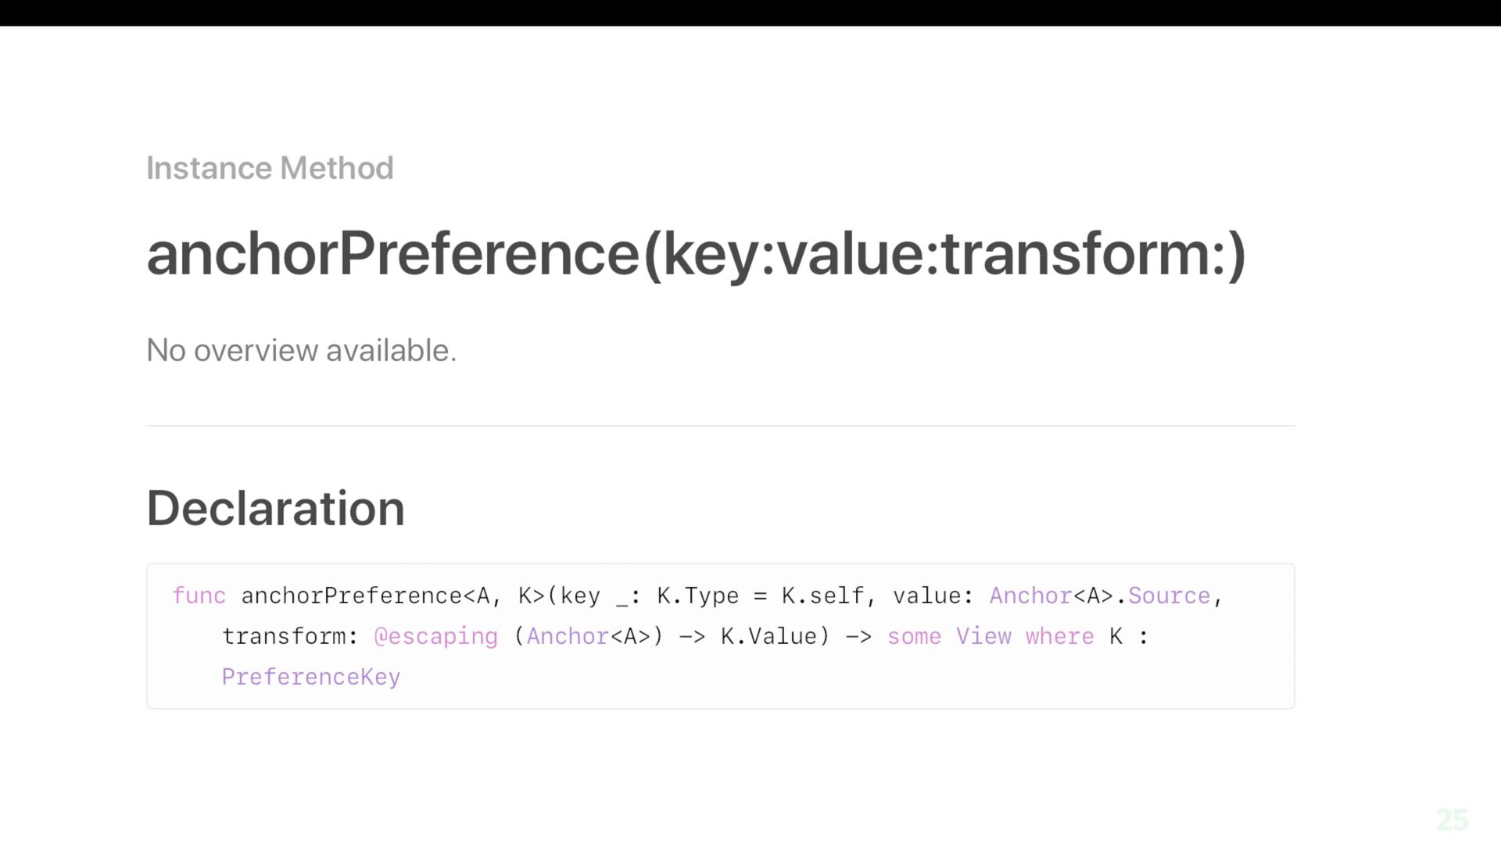Click the value: parameter label

[x=933, y=595]
